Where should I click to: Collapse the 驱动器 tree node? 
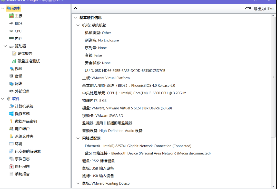tap(5, 46)
